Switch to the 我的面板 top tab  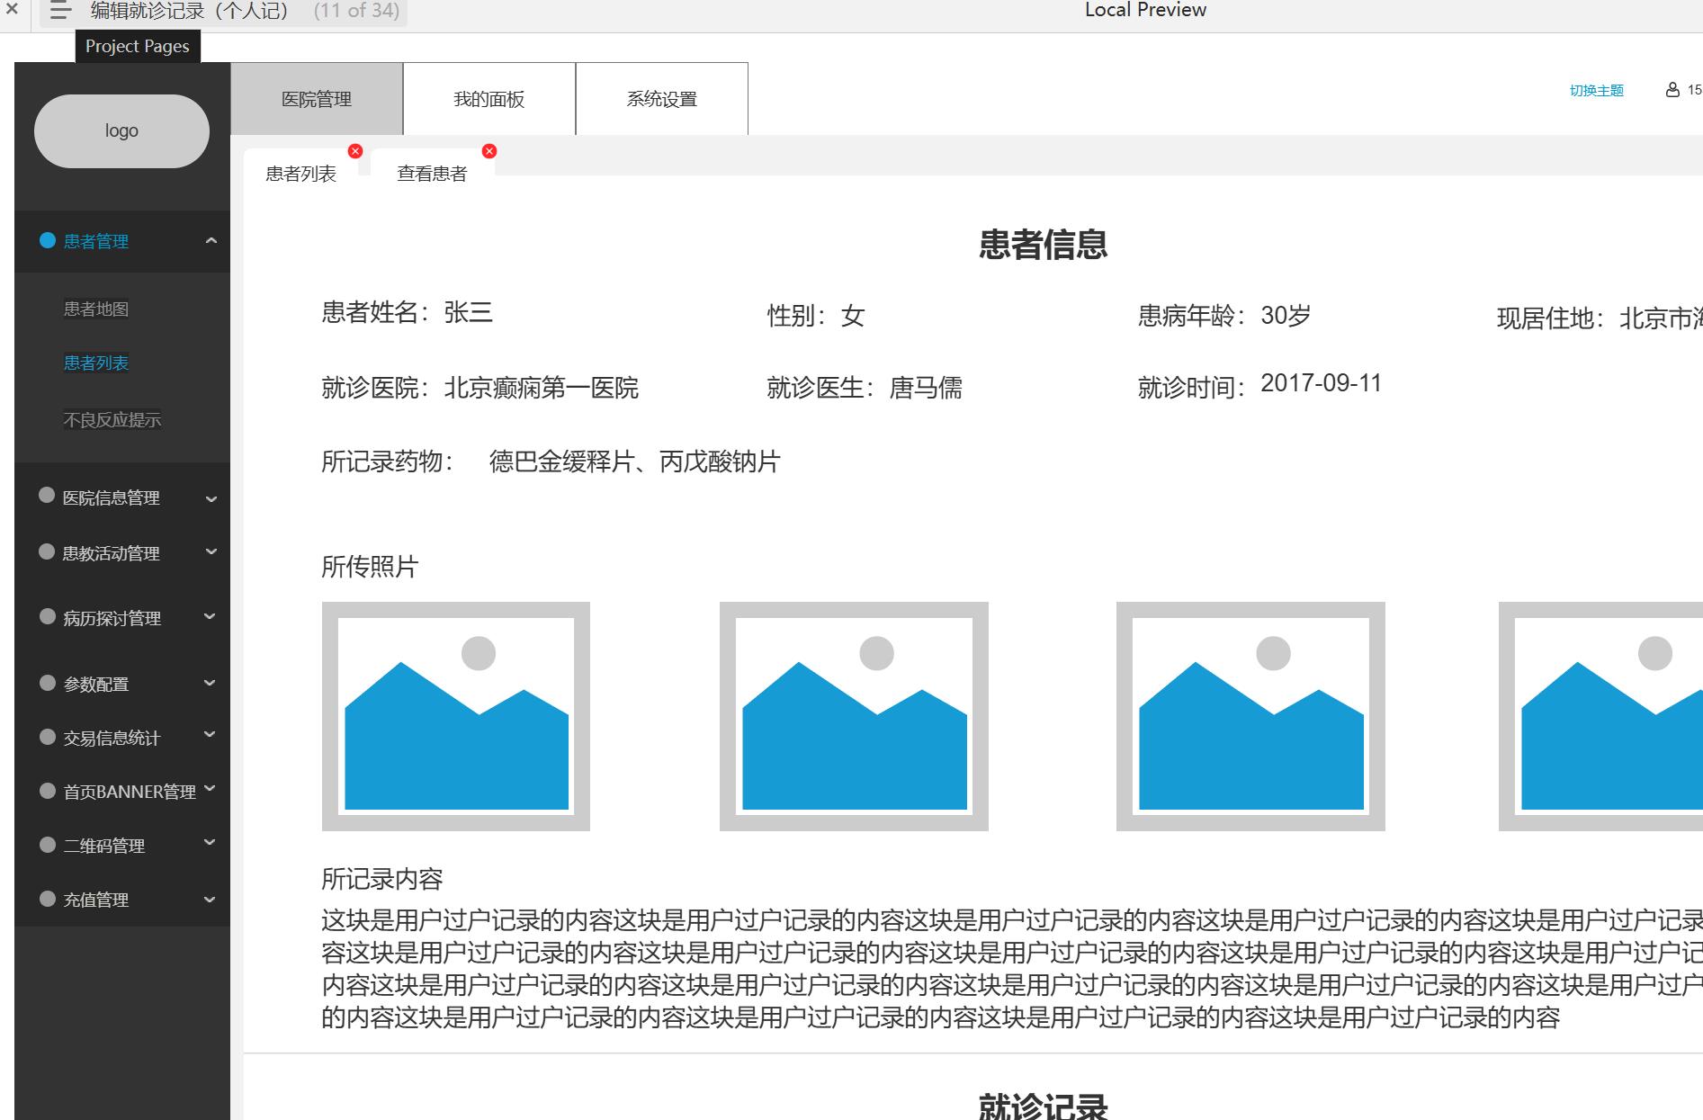489,99
